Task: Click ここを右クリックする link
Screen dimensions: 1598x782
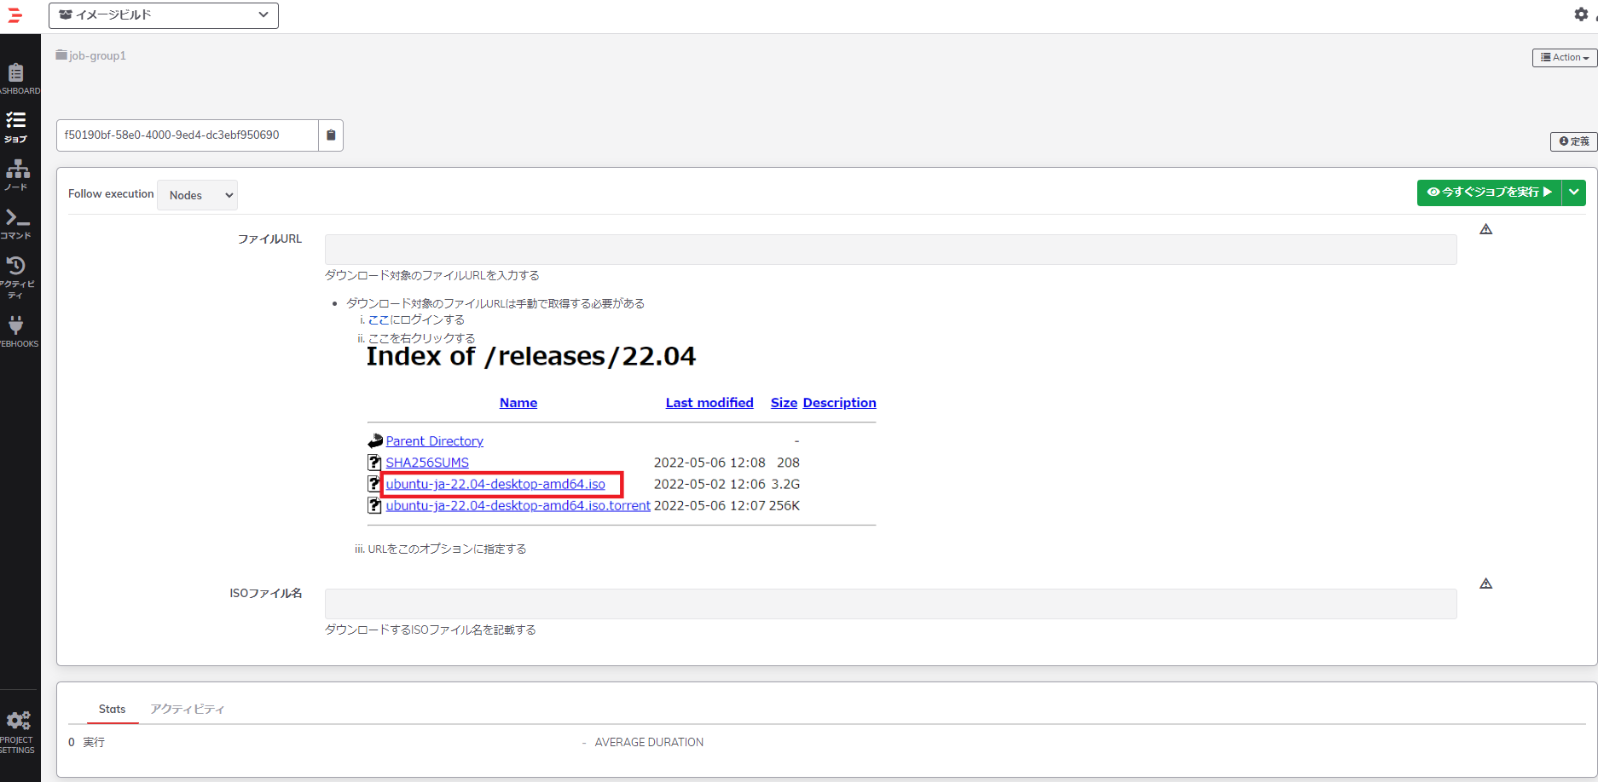Action: 421,338
